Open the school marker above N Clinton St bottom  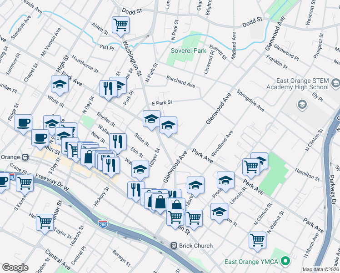219,212
